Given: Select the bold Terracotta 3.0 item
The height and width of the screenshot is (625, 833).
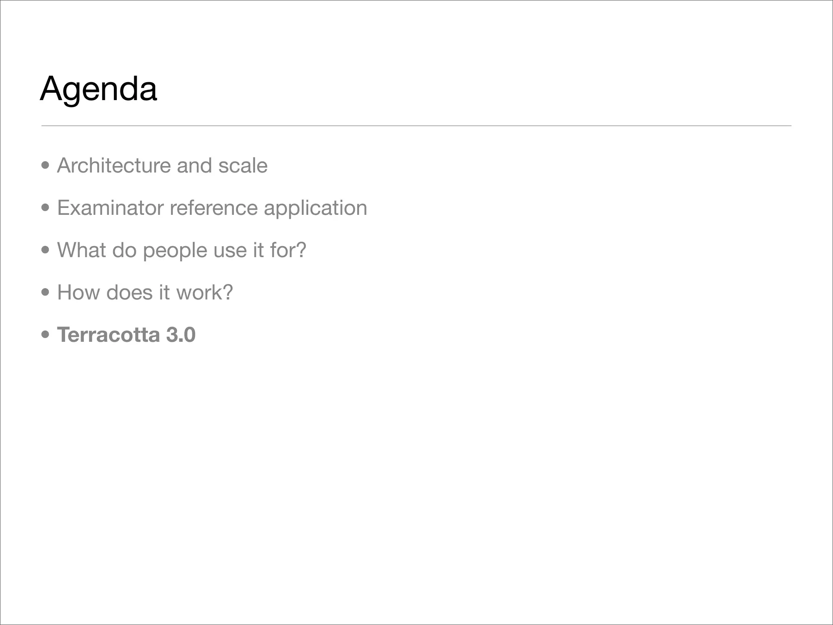Looking at the screenshot, I should point(126,335).
